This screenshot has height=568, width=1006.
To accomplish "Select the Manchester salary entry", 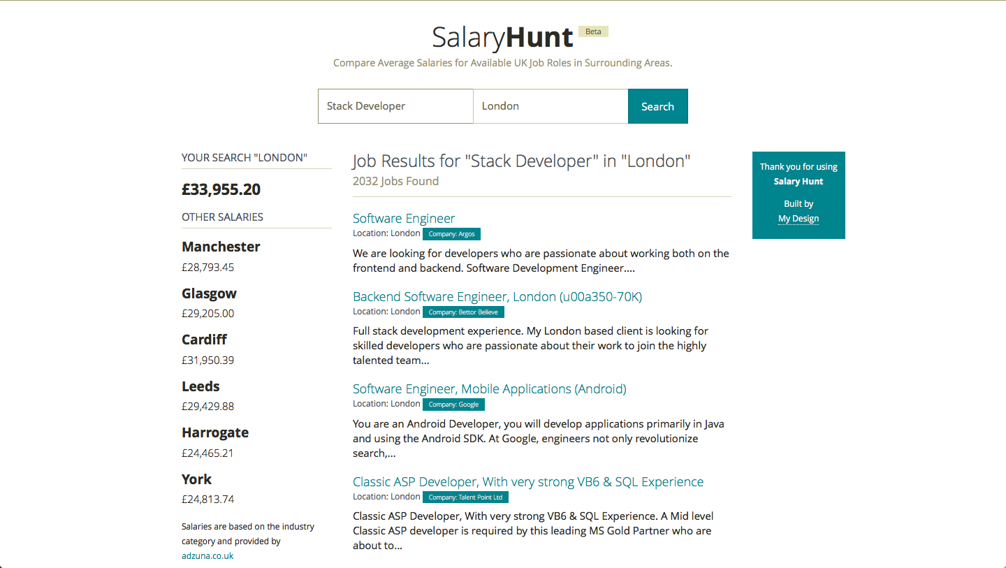I will [x=221, y=247].
